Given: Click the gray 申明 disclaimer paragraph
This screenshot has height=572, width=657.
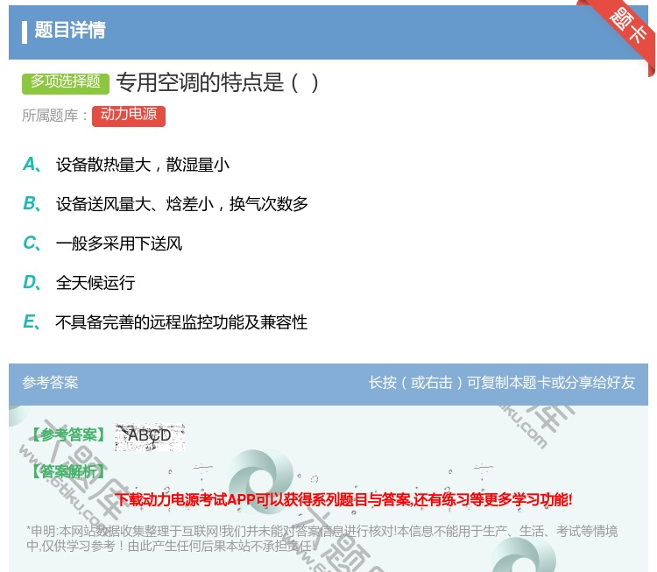Looking at the screenshot, I should [321, 539].
